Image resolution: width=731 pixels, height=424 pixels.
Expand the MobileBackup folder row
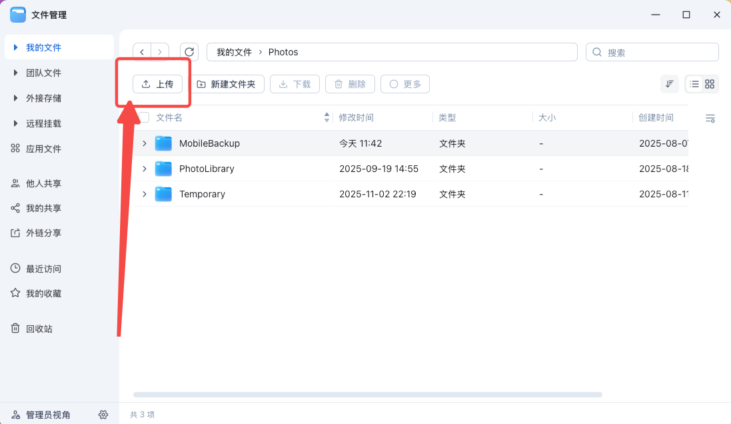coord(145,143)
